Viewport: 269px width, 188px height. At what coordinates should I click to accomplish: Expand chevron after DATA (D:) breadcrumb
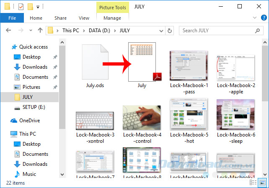pos(115,31)
